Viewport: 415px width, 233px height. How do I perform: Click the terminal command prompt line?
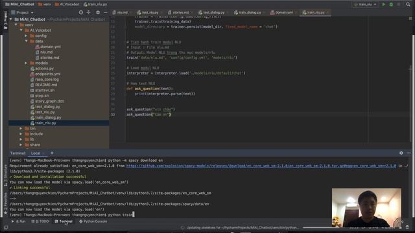(72, 215)
